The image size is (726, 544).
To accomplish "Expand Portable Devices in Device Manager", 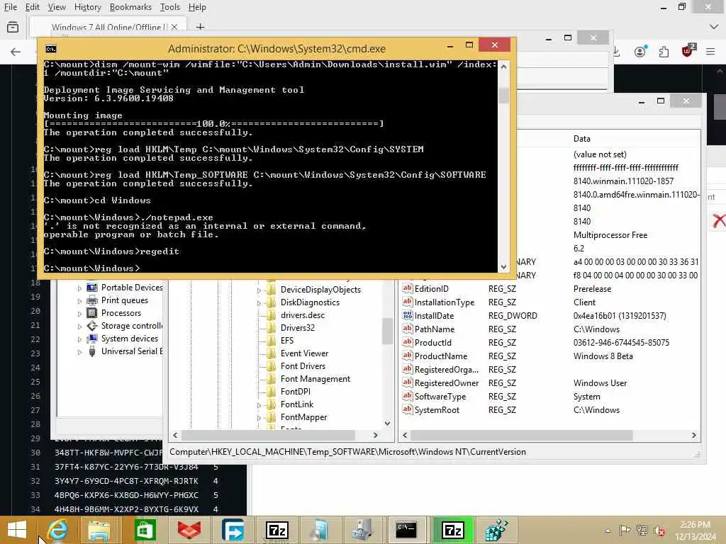I will (79, 288).
